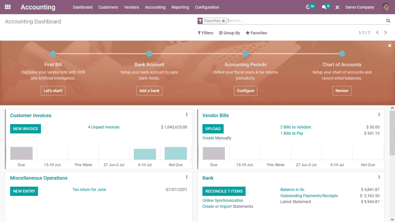Go to previous page arrow

click(377, 32)
